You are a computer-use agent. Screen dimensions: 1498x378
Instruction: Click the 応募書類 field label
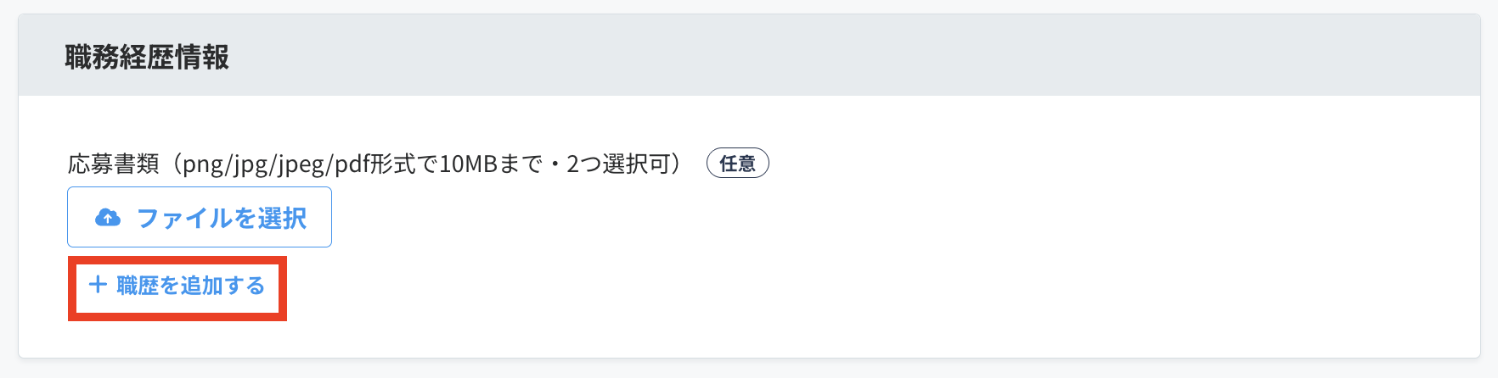[114, 164]
